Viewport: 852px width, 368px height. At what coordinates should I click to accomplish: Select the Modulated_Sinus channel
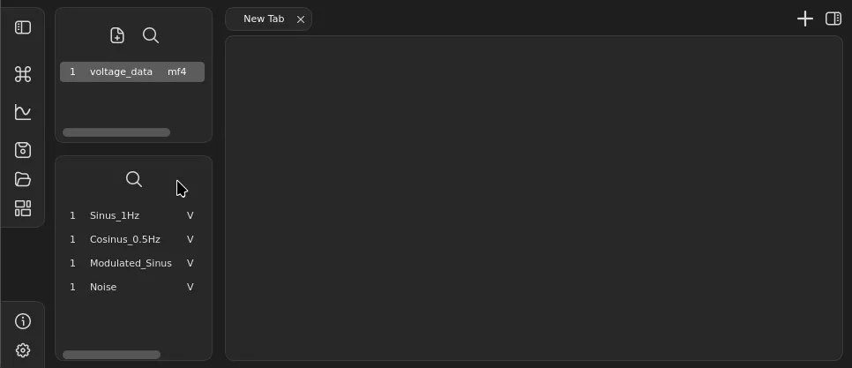(131, 263)
